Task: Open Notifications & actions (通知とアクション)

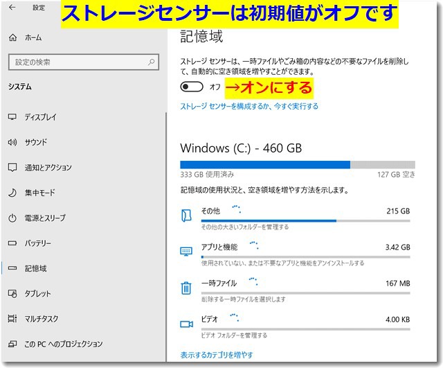Action: pos(48,168)
